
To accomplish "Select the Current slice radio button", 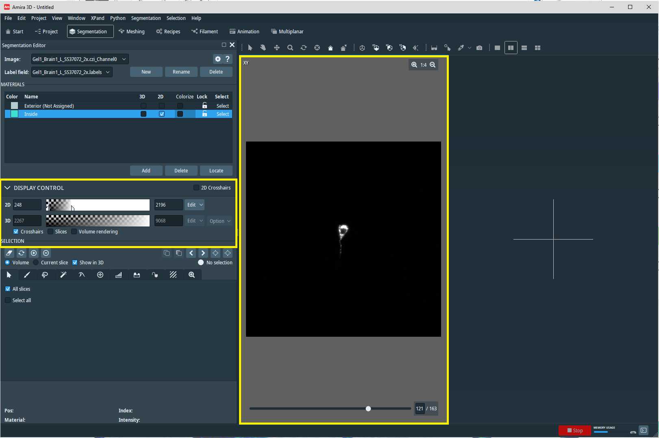I will (36, 262).
